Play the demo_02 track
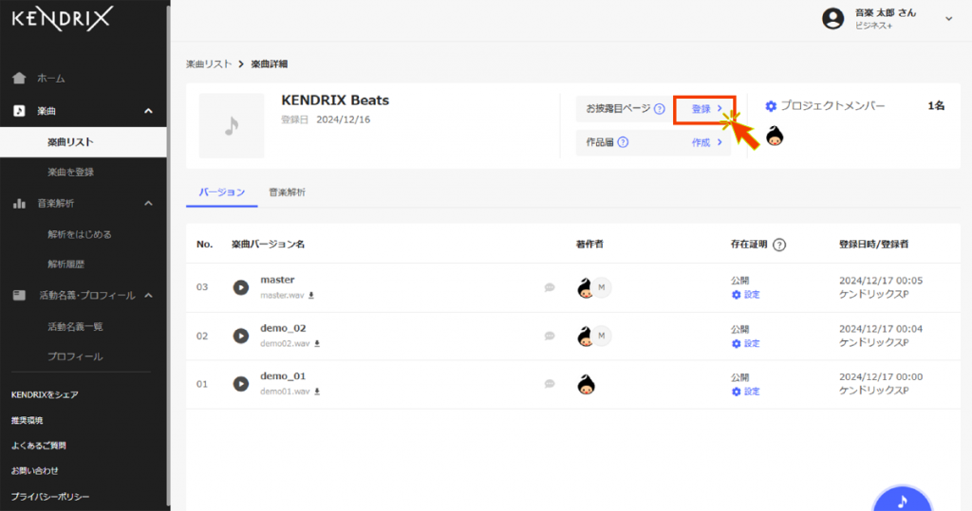This screenshot has width=972, height=511. [x=241, y=336]
